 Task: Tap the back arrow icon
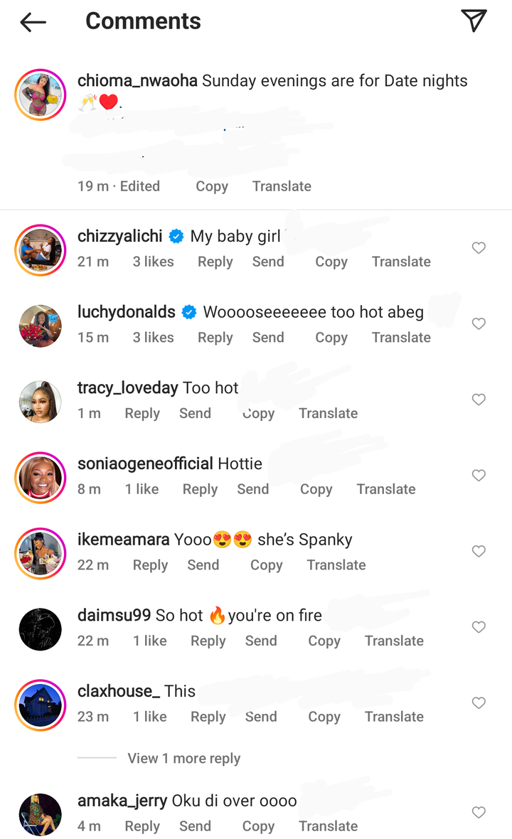point(33,22)
